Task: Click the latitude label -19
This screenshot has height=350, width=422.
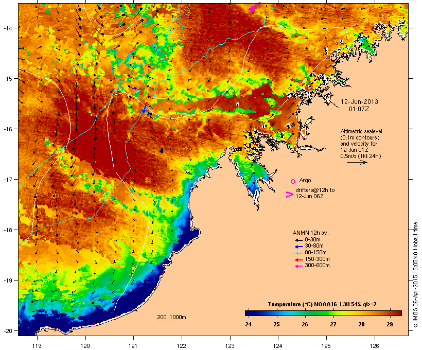Action: 8,281
